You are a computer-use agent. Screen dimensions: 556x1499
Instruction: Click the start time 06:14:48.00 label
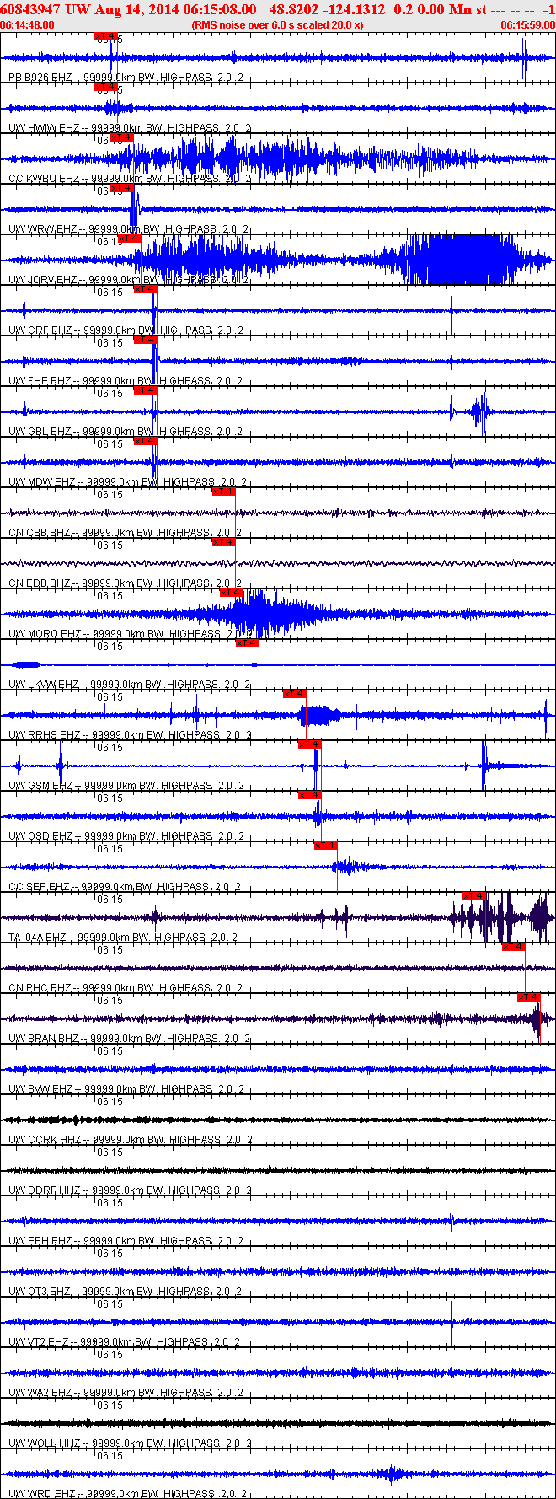click(28, 25)
